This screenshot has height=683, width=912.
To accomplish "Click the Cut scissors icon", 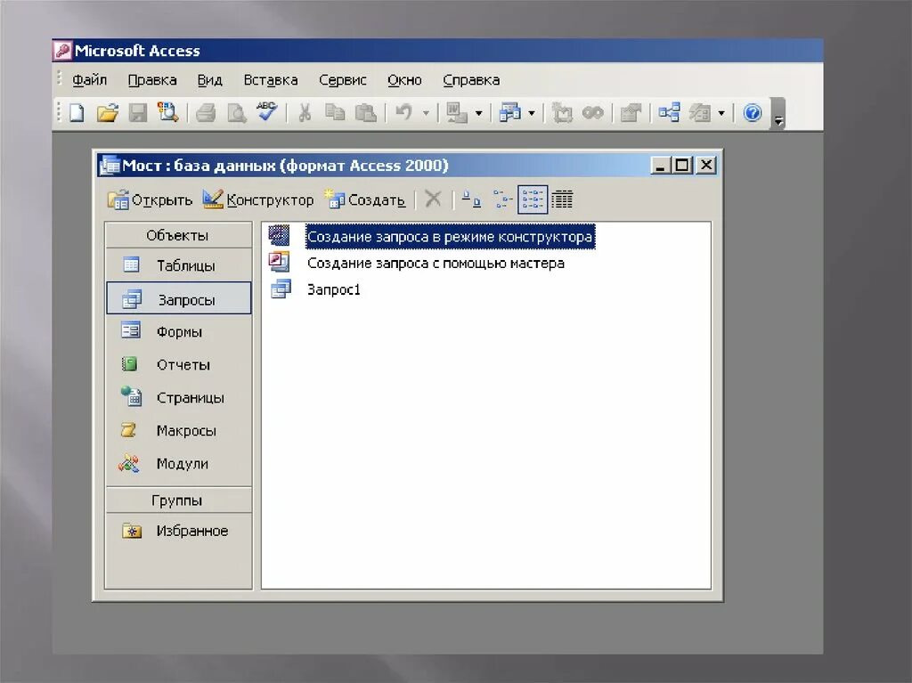I will point(305,112).
